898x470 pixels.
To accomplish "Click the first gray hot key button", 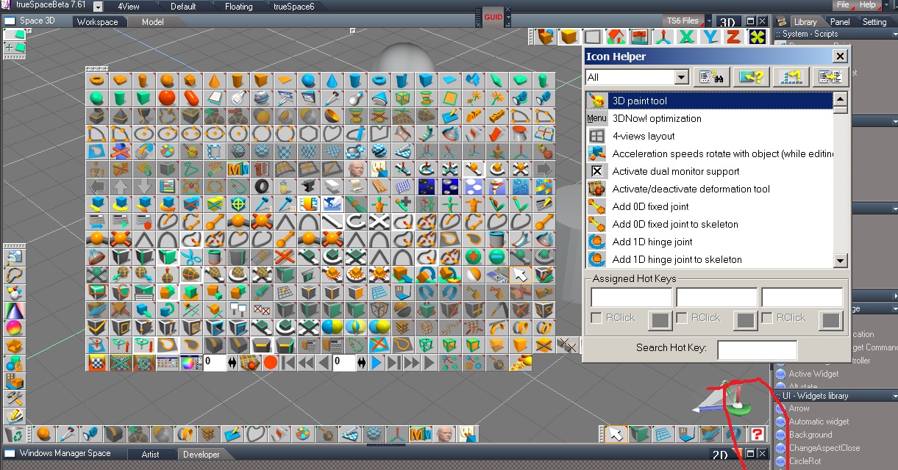I will click(660, 319).
